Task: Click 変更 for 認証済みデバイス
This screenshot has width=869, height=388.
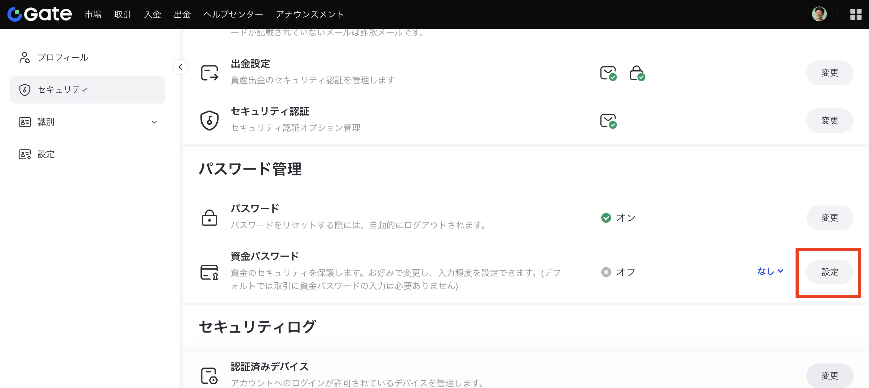Action: [830, 376]
